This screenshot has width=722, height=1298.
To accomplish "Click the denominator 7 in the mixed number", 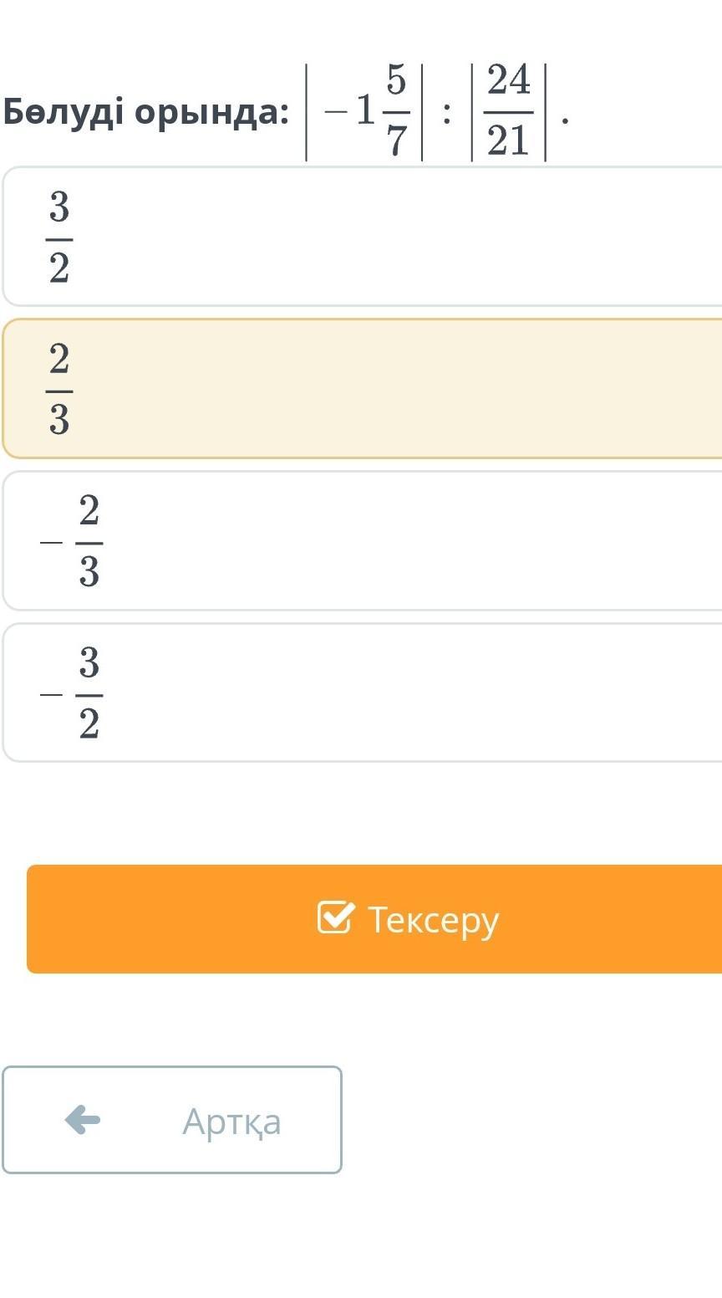I will coord(396,141).
